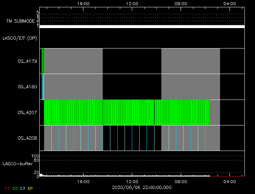Screen dimensions: 255x194
Task: Click the white TM SUBMODE level 1 bar
Action: [142, 27]
